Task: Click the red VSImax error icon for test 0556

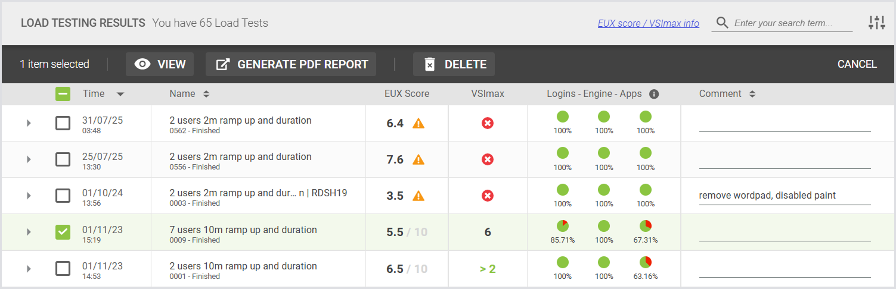Action: (488, 160)
